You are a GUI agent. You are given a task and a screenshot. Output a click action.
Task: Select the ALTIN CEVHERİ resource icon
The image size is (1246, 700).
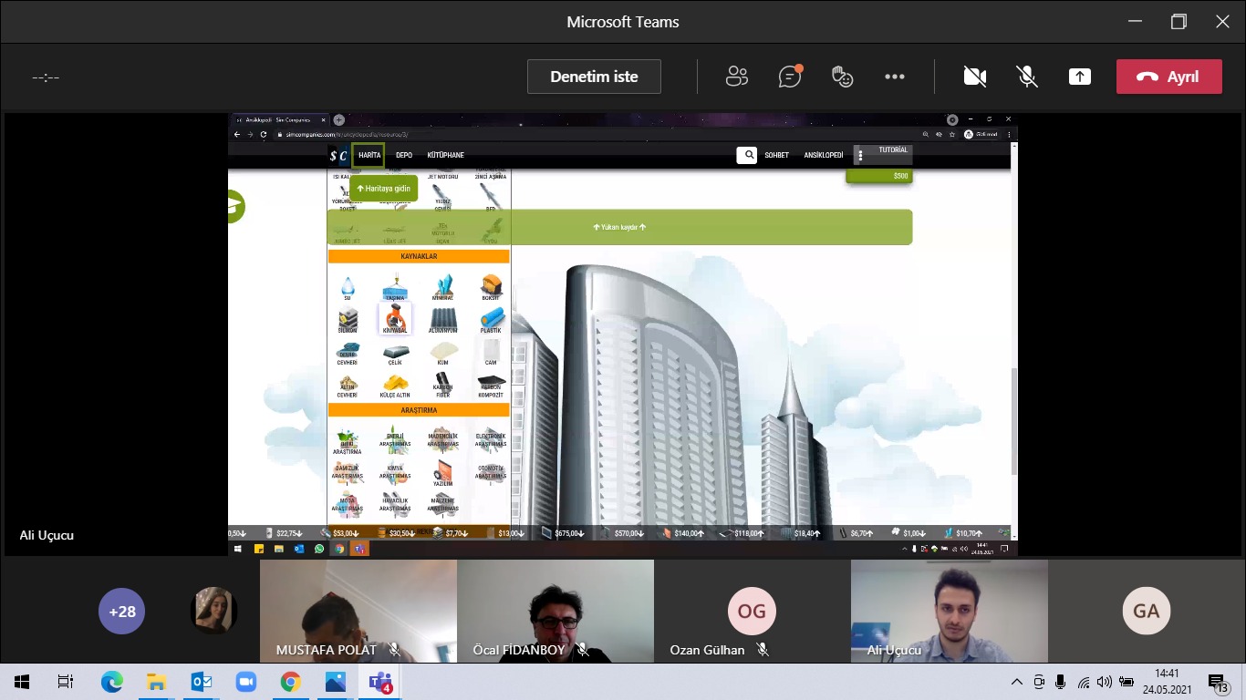pyautogui.click(x=348, y=386)
